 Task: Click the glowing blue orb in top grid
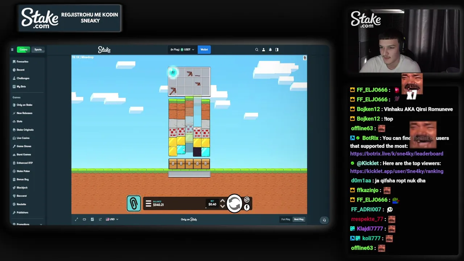point(173,72)
